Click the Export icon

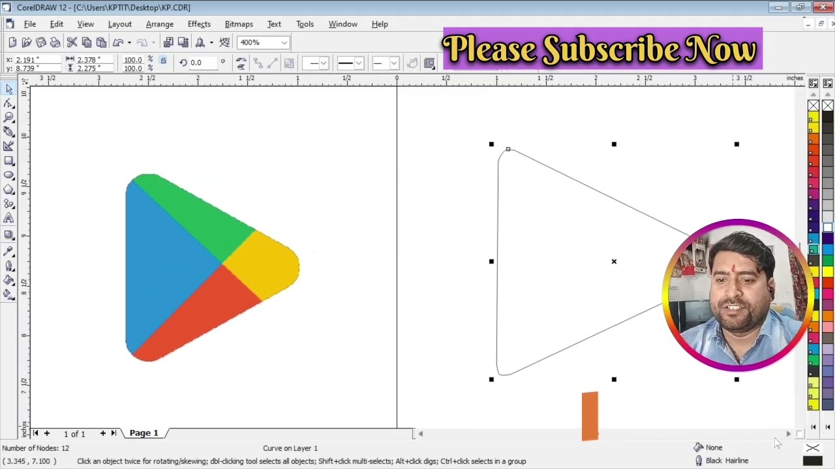click(183, 42)
